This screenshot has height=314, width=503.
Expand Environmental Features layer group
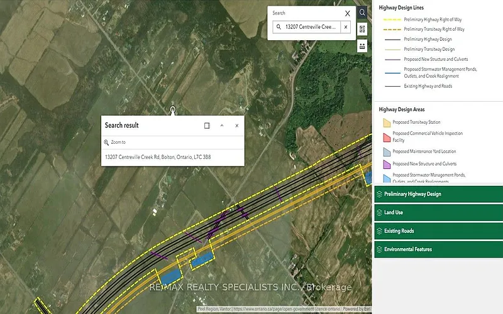(x=438, y=249)
